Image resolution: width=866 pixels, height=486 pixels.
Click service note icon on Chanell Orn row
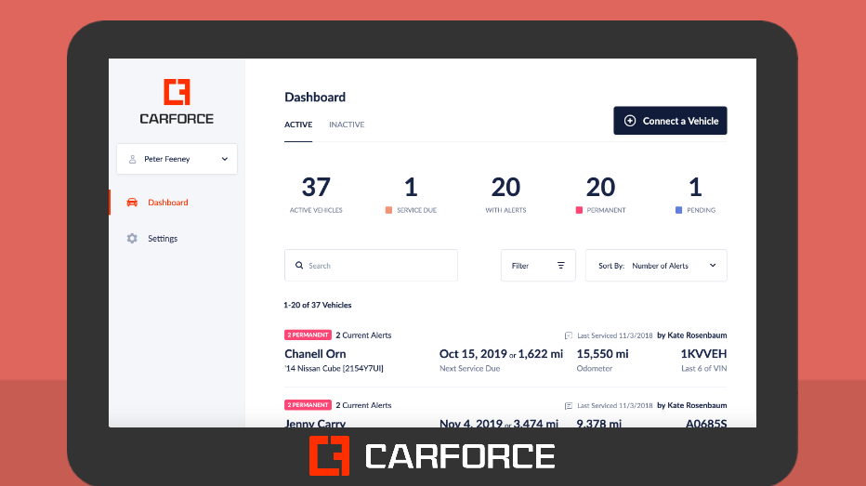569,335
